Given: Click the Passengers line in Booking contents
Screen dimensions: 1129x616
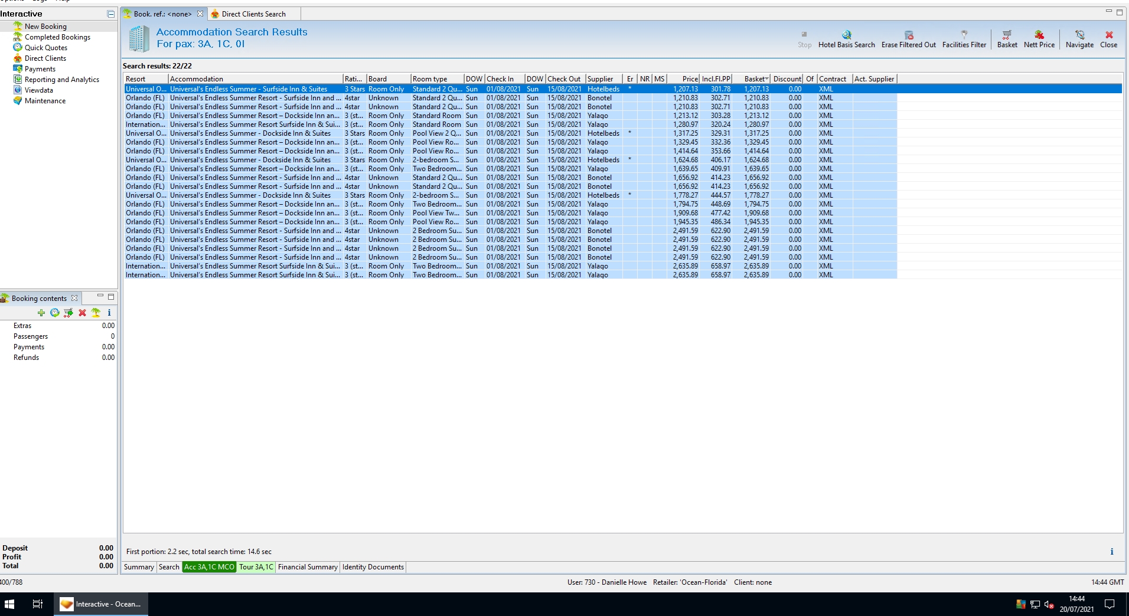Looking at the screenshot, I should click(x=59, y=336).
